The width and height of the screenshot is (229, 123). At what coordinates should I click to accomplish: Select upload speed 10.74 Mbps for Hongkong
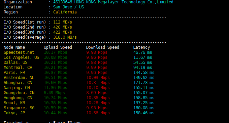point(56,98)
